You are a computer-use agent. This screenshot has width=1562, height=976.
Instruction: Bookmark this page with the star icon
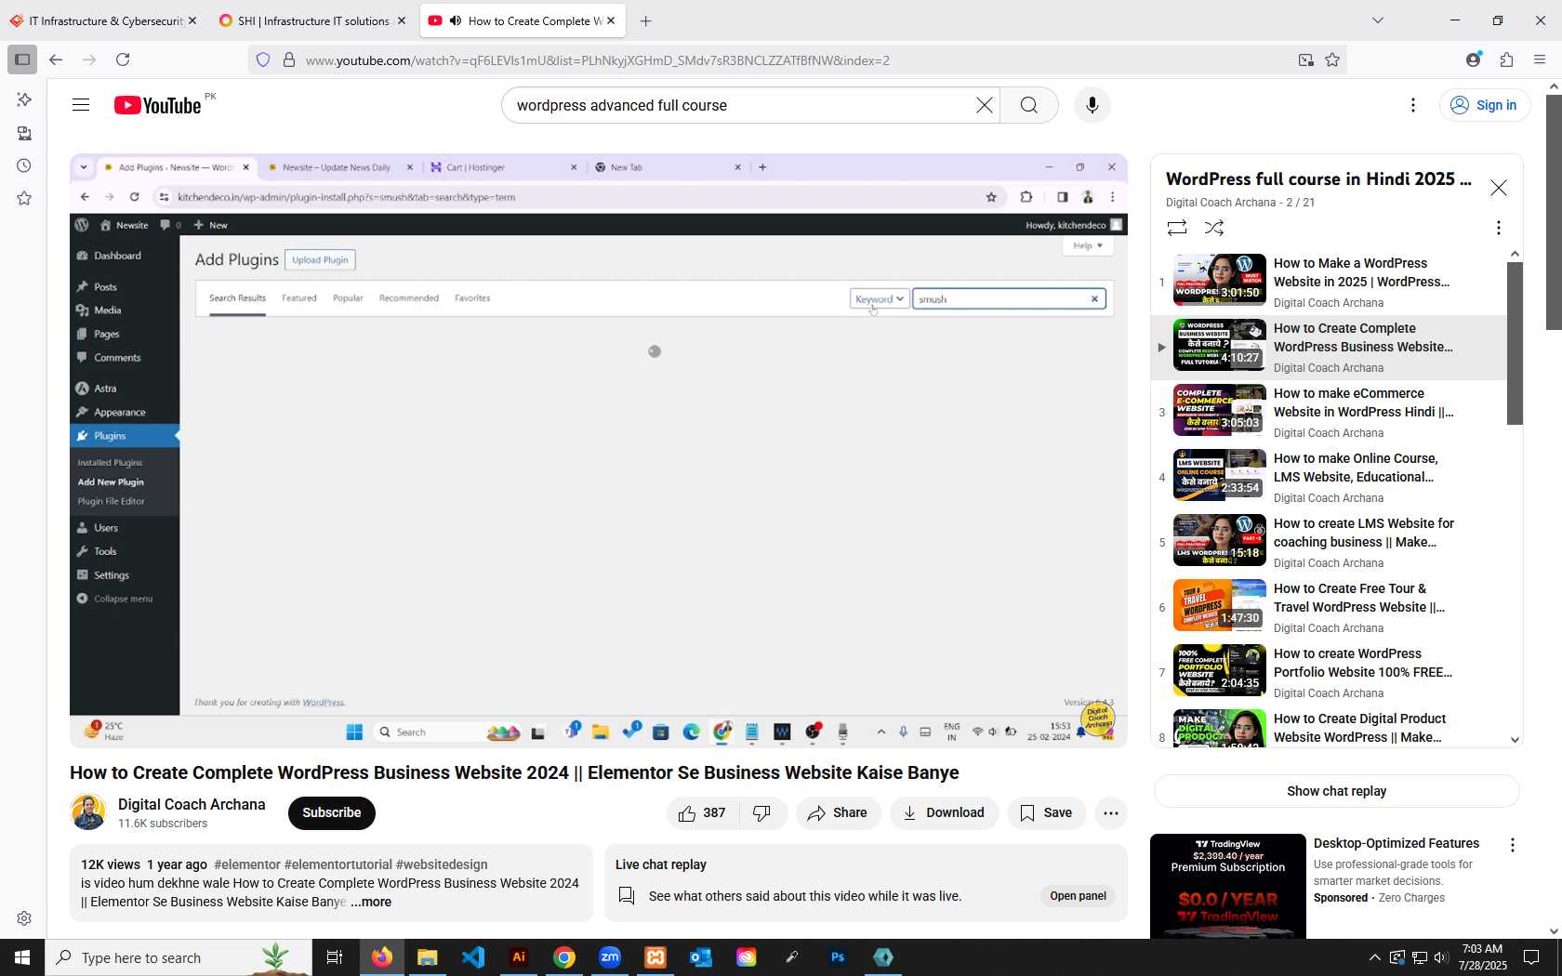tap(1332, 59)
